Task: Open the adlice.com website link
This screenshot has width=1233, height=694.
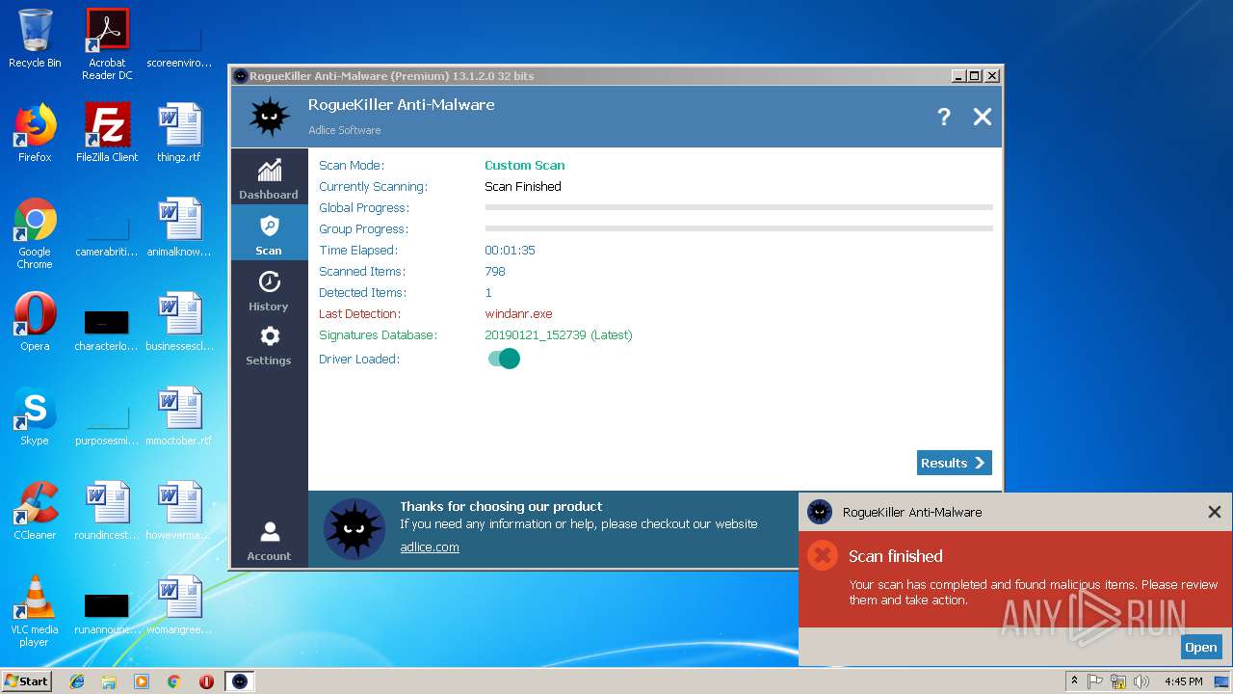Action: (430, 547)
